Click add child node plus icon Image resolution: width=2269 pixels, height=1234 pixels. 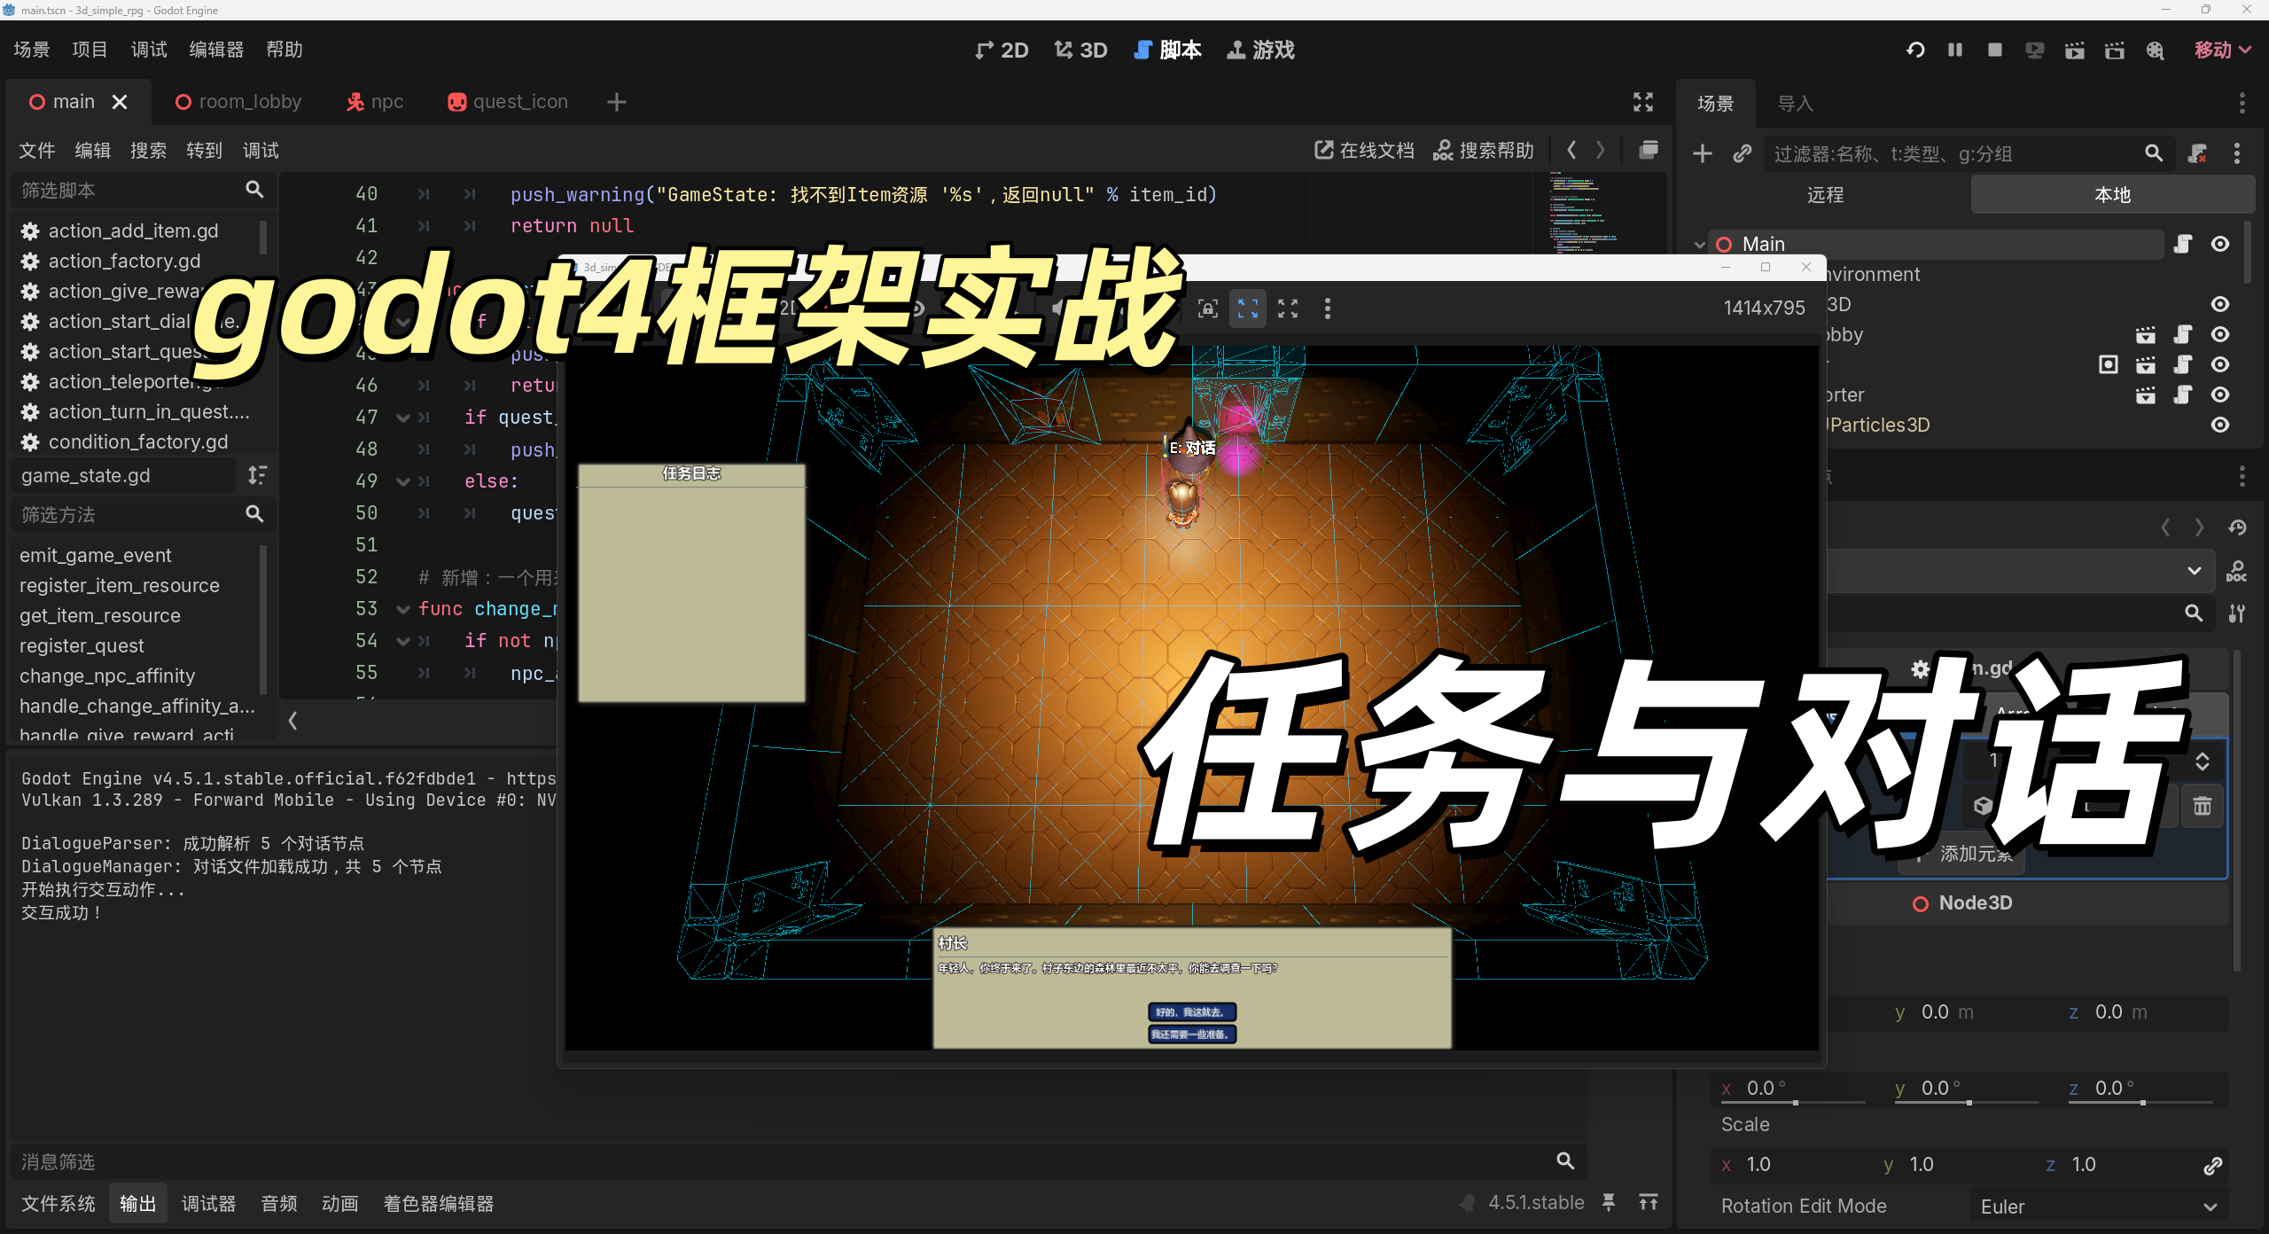[x=1702, y=153]
